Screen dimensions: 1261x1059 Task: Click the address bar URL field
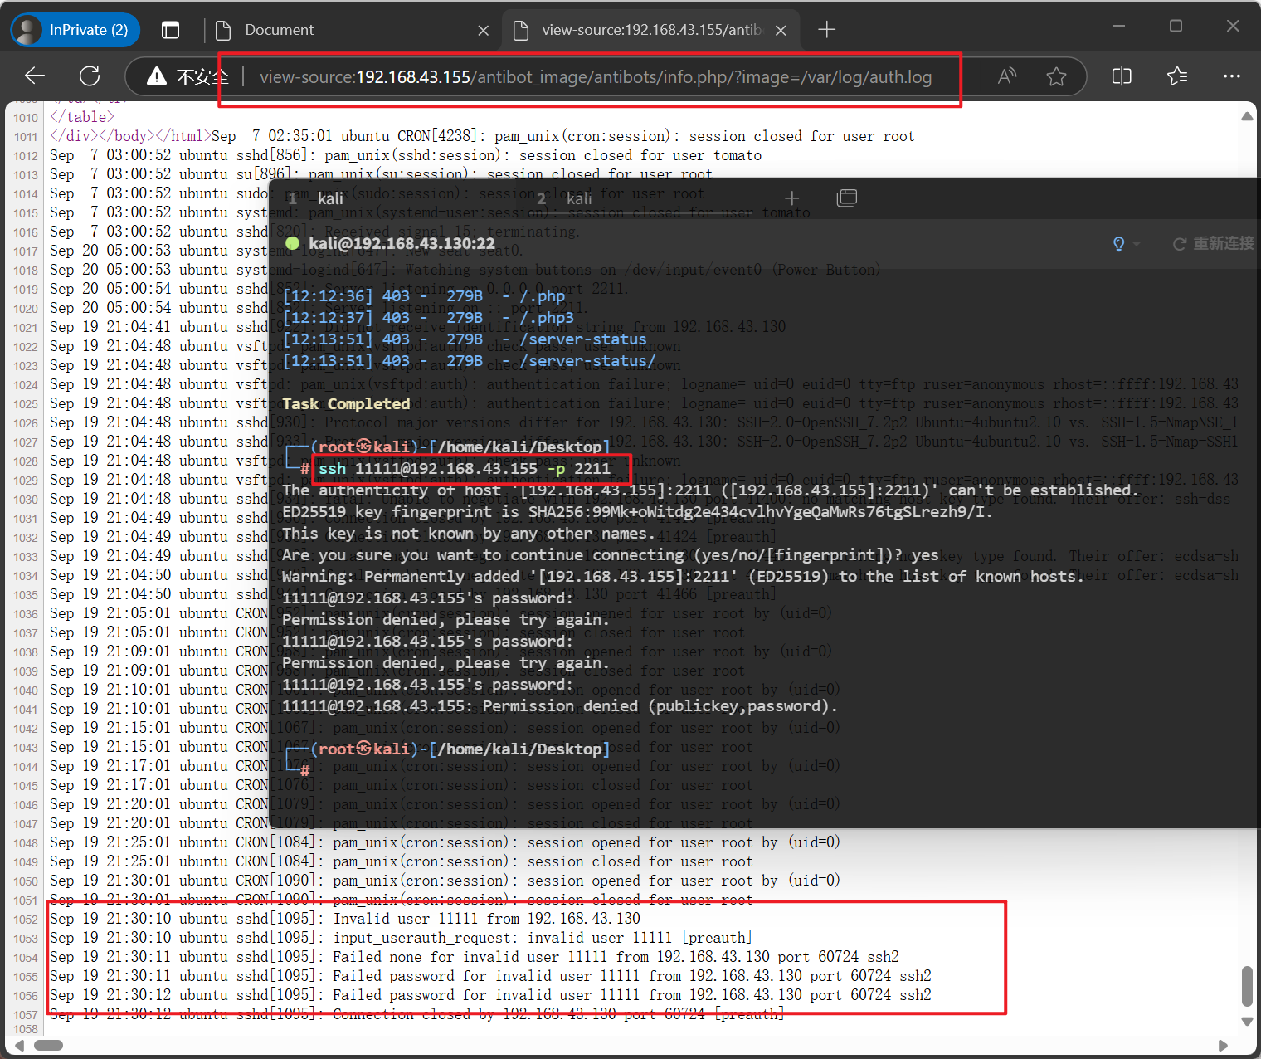pyautogui.click(x=596, y=77)
